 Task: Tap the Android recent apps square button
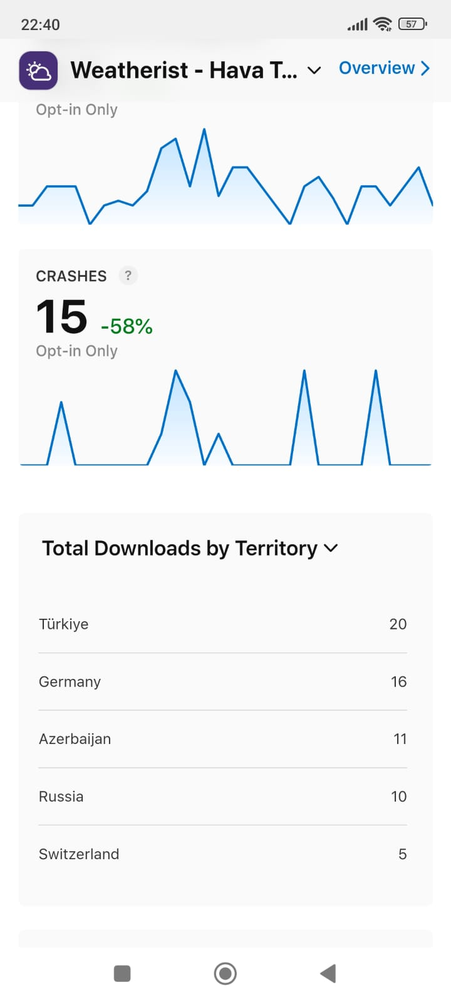(x=122, y=974)
